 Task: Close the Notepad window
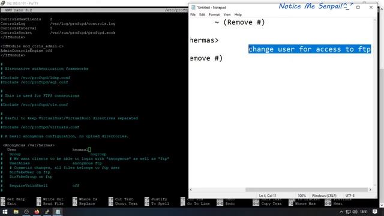coord(371,7)
